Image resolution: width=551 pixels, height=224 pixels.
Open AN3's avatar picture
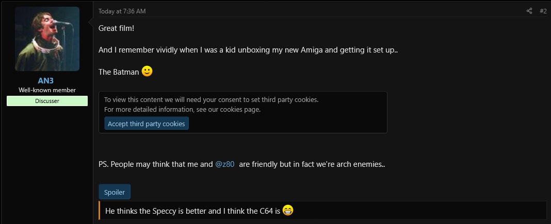tap(47, 39)
